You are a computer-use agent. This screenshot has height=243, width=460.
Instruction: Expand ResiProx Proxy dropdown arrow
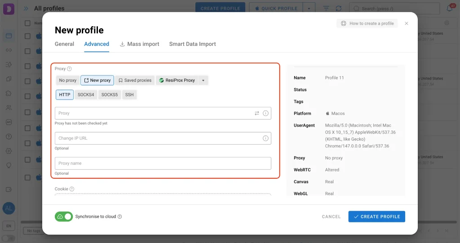[x=203, y=80]
